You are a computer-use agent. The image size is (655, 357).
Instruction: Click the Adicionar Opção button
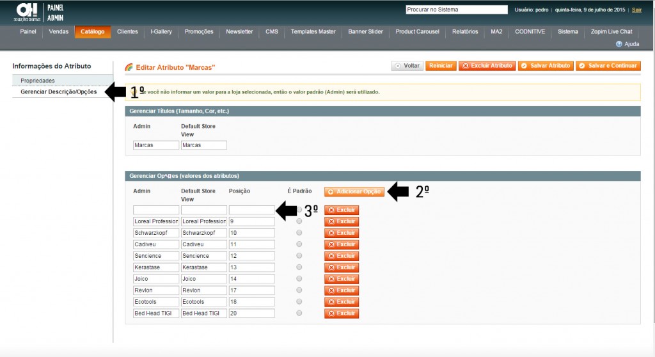pyautogui.click(x=354, y=191)
